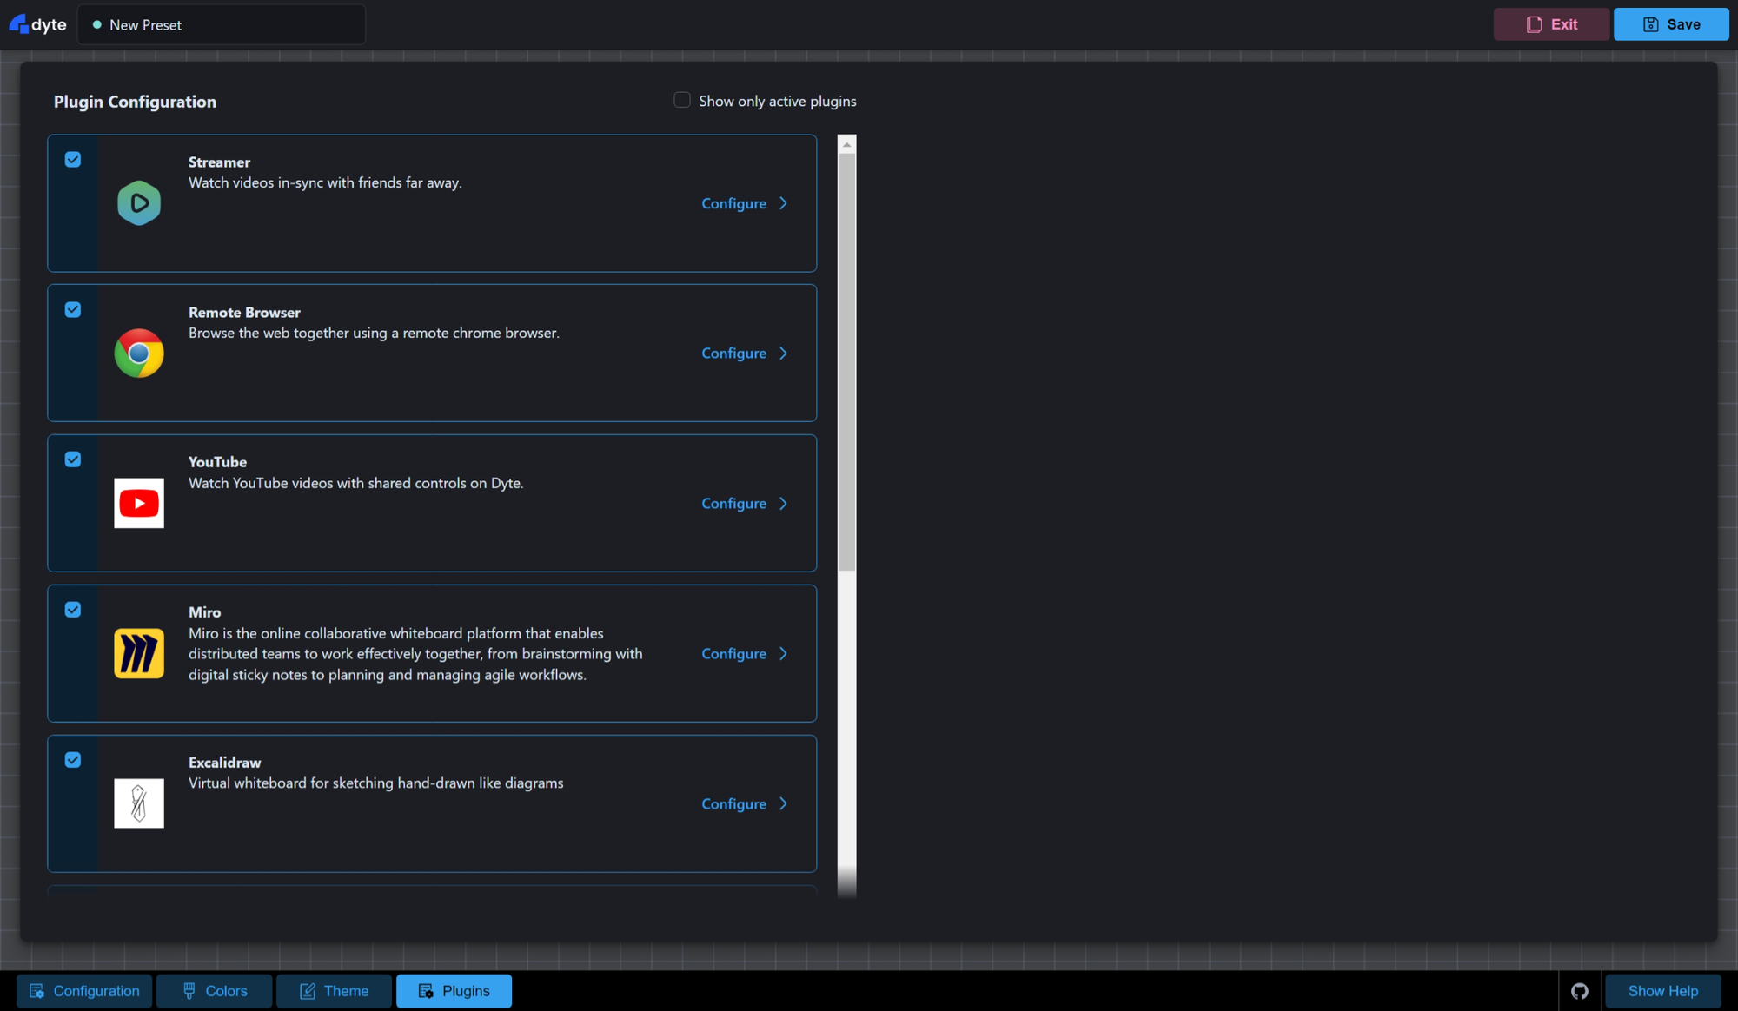Viewport: 1738px width, 1011px height.
Task: Click the Streamer plugin title
Action: click(219, 162)
